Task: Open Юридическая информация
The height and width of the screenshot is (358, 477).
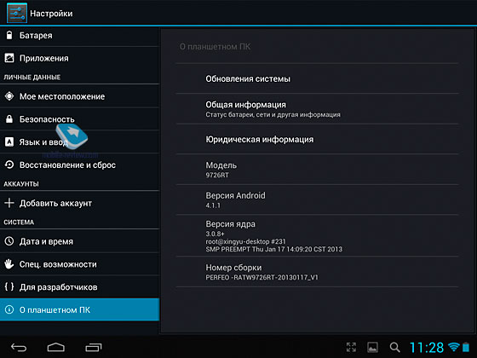Action: click(317, 139)
